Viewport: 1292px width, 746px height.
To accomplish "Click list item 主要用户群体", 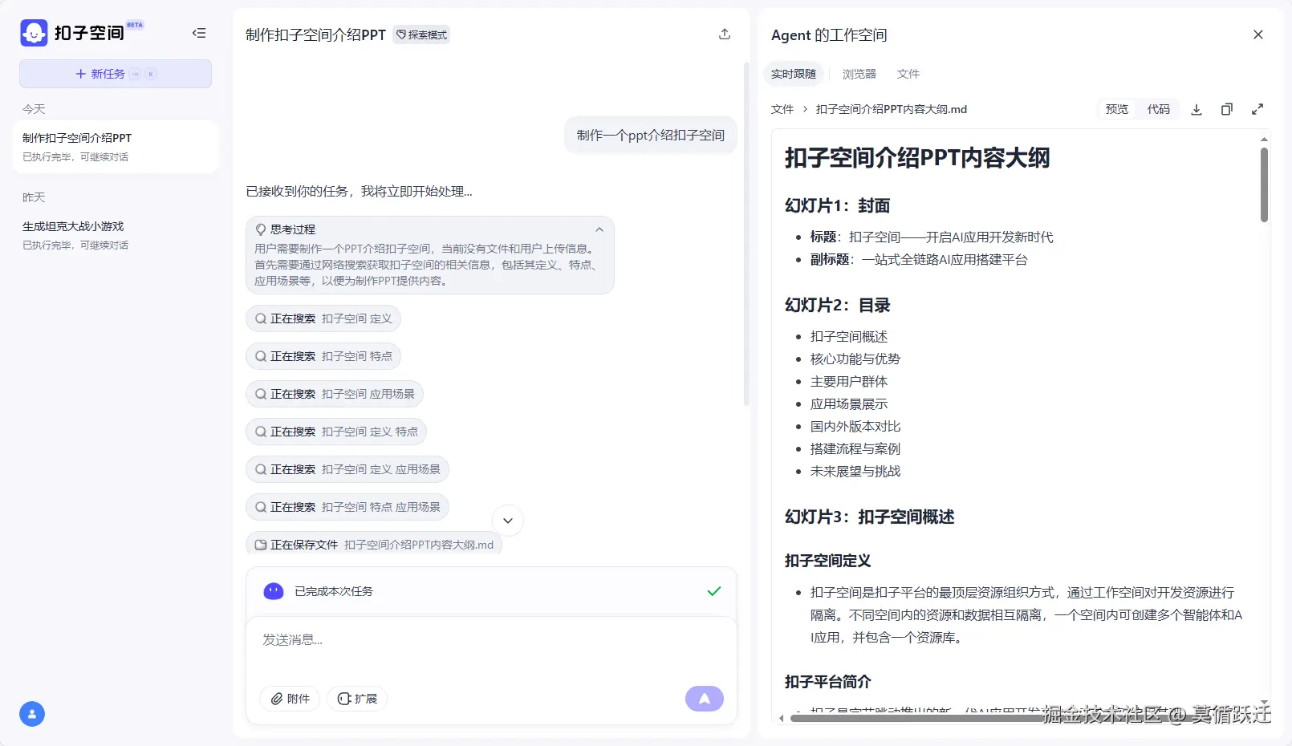I will click(x=849, y=382).
